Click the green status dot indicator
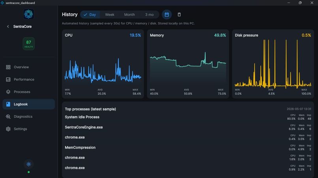Image resolution: width=318 pixels, height=178 pixels. point(28,172)
